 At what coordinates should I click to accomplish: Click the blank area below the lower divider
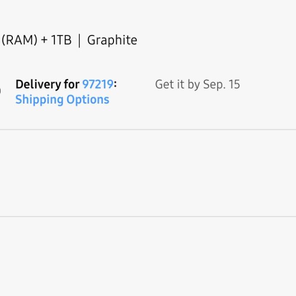pos(148,257)
